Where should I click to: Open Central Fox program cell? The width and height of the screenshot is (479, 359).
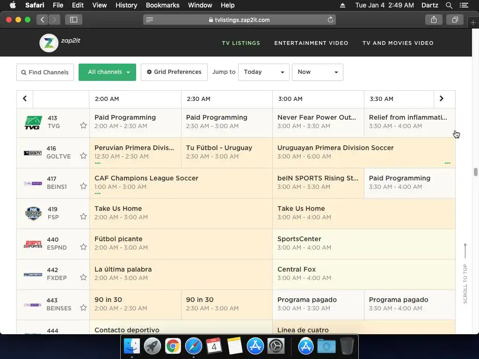363,274
